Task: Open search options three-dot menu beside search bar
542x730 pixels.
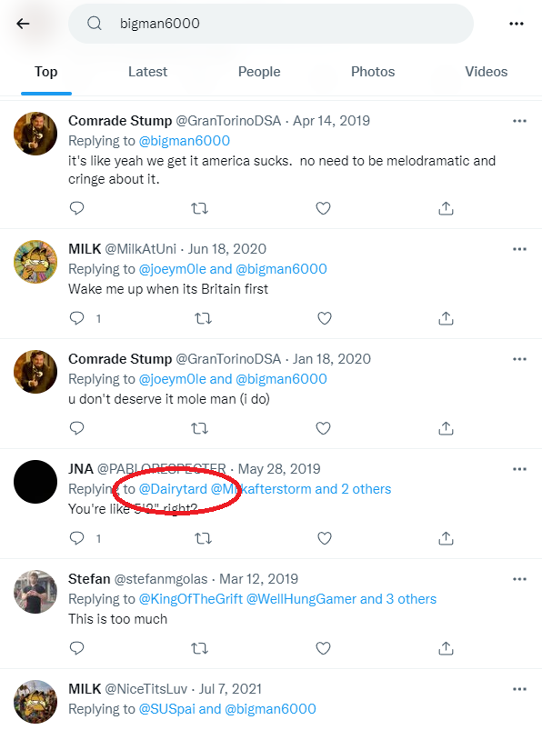Action: 517,24
